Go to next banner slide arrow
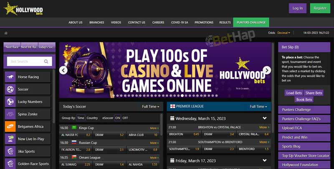334x169 pixels. (x=267, y=70)
